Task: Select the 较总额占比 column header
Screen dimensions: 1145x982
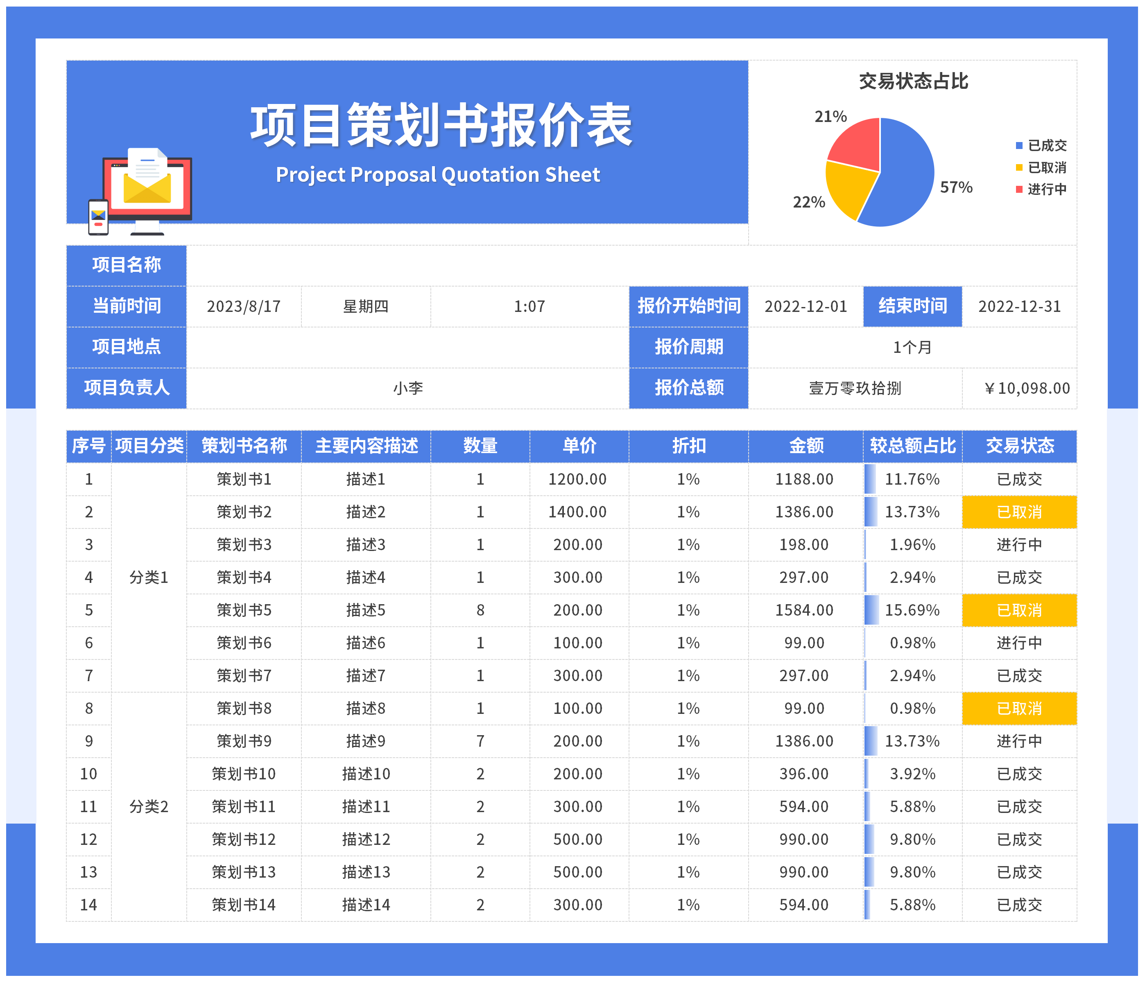Action: pyautogui.click(x=912, y=446)
